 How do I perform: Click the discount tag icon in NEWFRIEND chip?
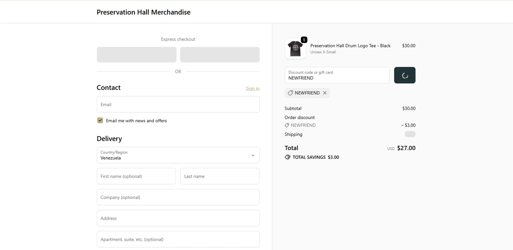click(x=290, y=93)
